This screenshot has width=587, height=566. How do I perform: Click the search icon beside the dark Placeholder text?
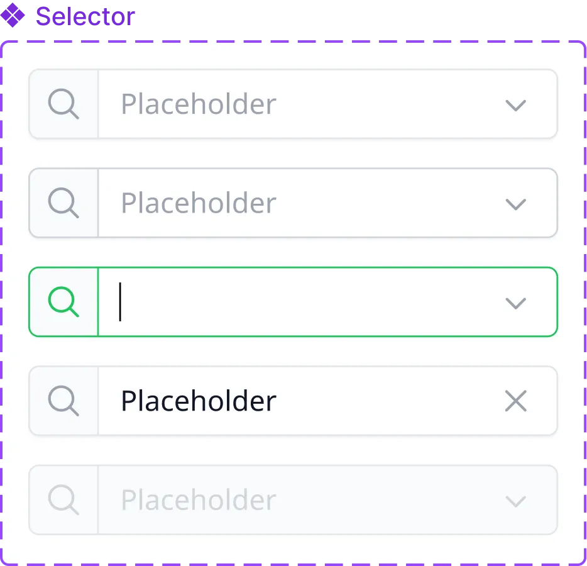coord(63,401)
